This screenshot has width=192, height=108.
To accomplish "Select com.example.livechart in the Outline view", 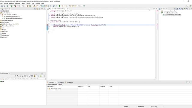I will pyautogui.click(x=170, y=11).
